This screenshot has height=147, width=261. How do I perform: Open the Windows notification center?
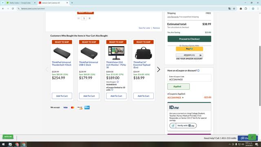257,144
